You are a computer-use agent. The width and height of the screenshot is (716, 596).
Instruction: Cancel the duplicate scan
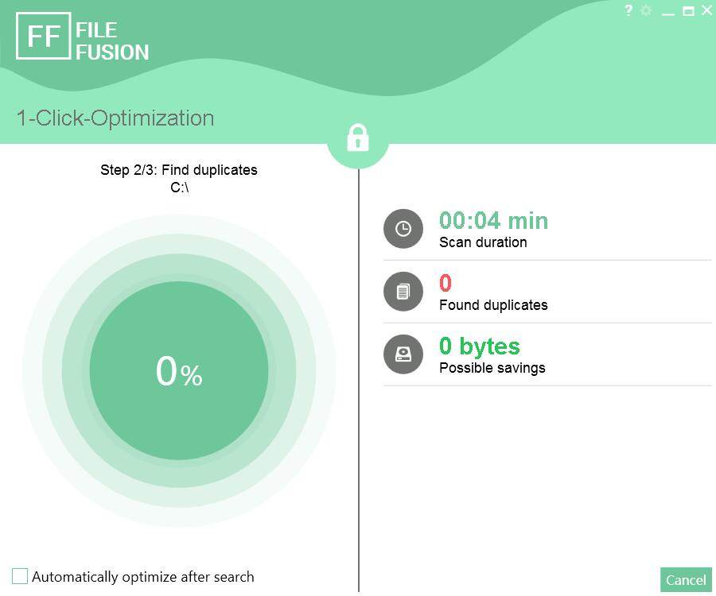pyautogui.click(x=686, y=579)
